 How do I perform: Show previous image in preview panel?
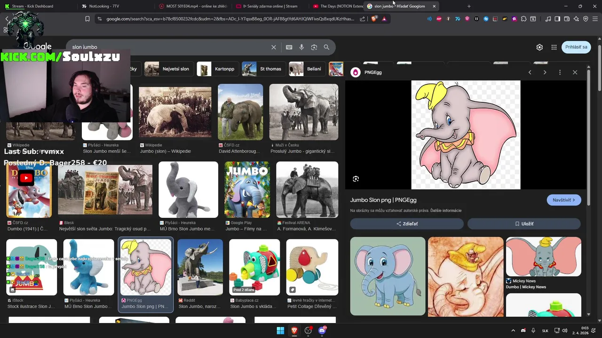(x=530, y=72)
